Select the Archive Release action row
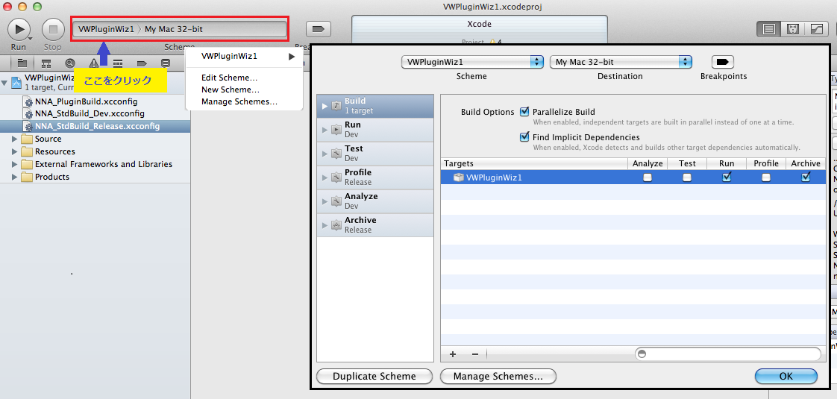This screenshot has height=399, width=837. [375, 225]
